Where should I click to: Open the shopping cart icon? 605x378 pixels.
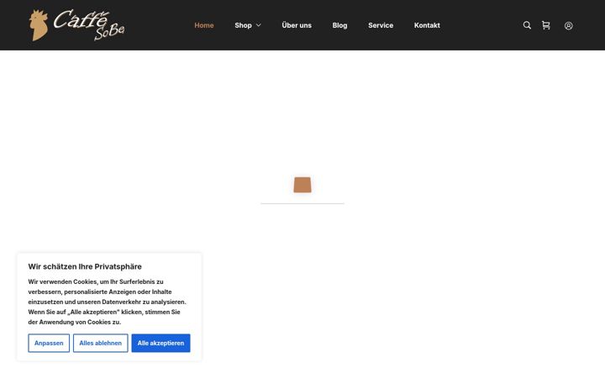546,25
